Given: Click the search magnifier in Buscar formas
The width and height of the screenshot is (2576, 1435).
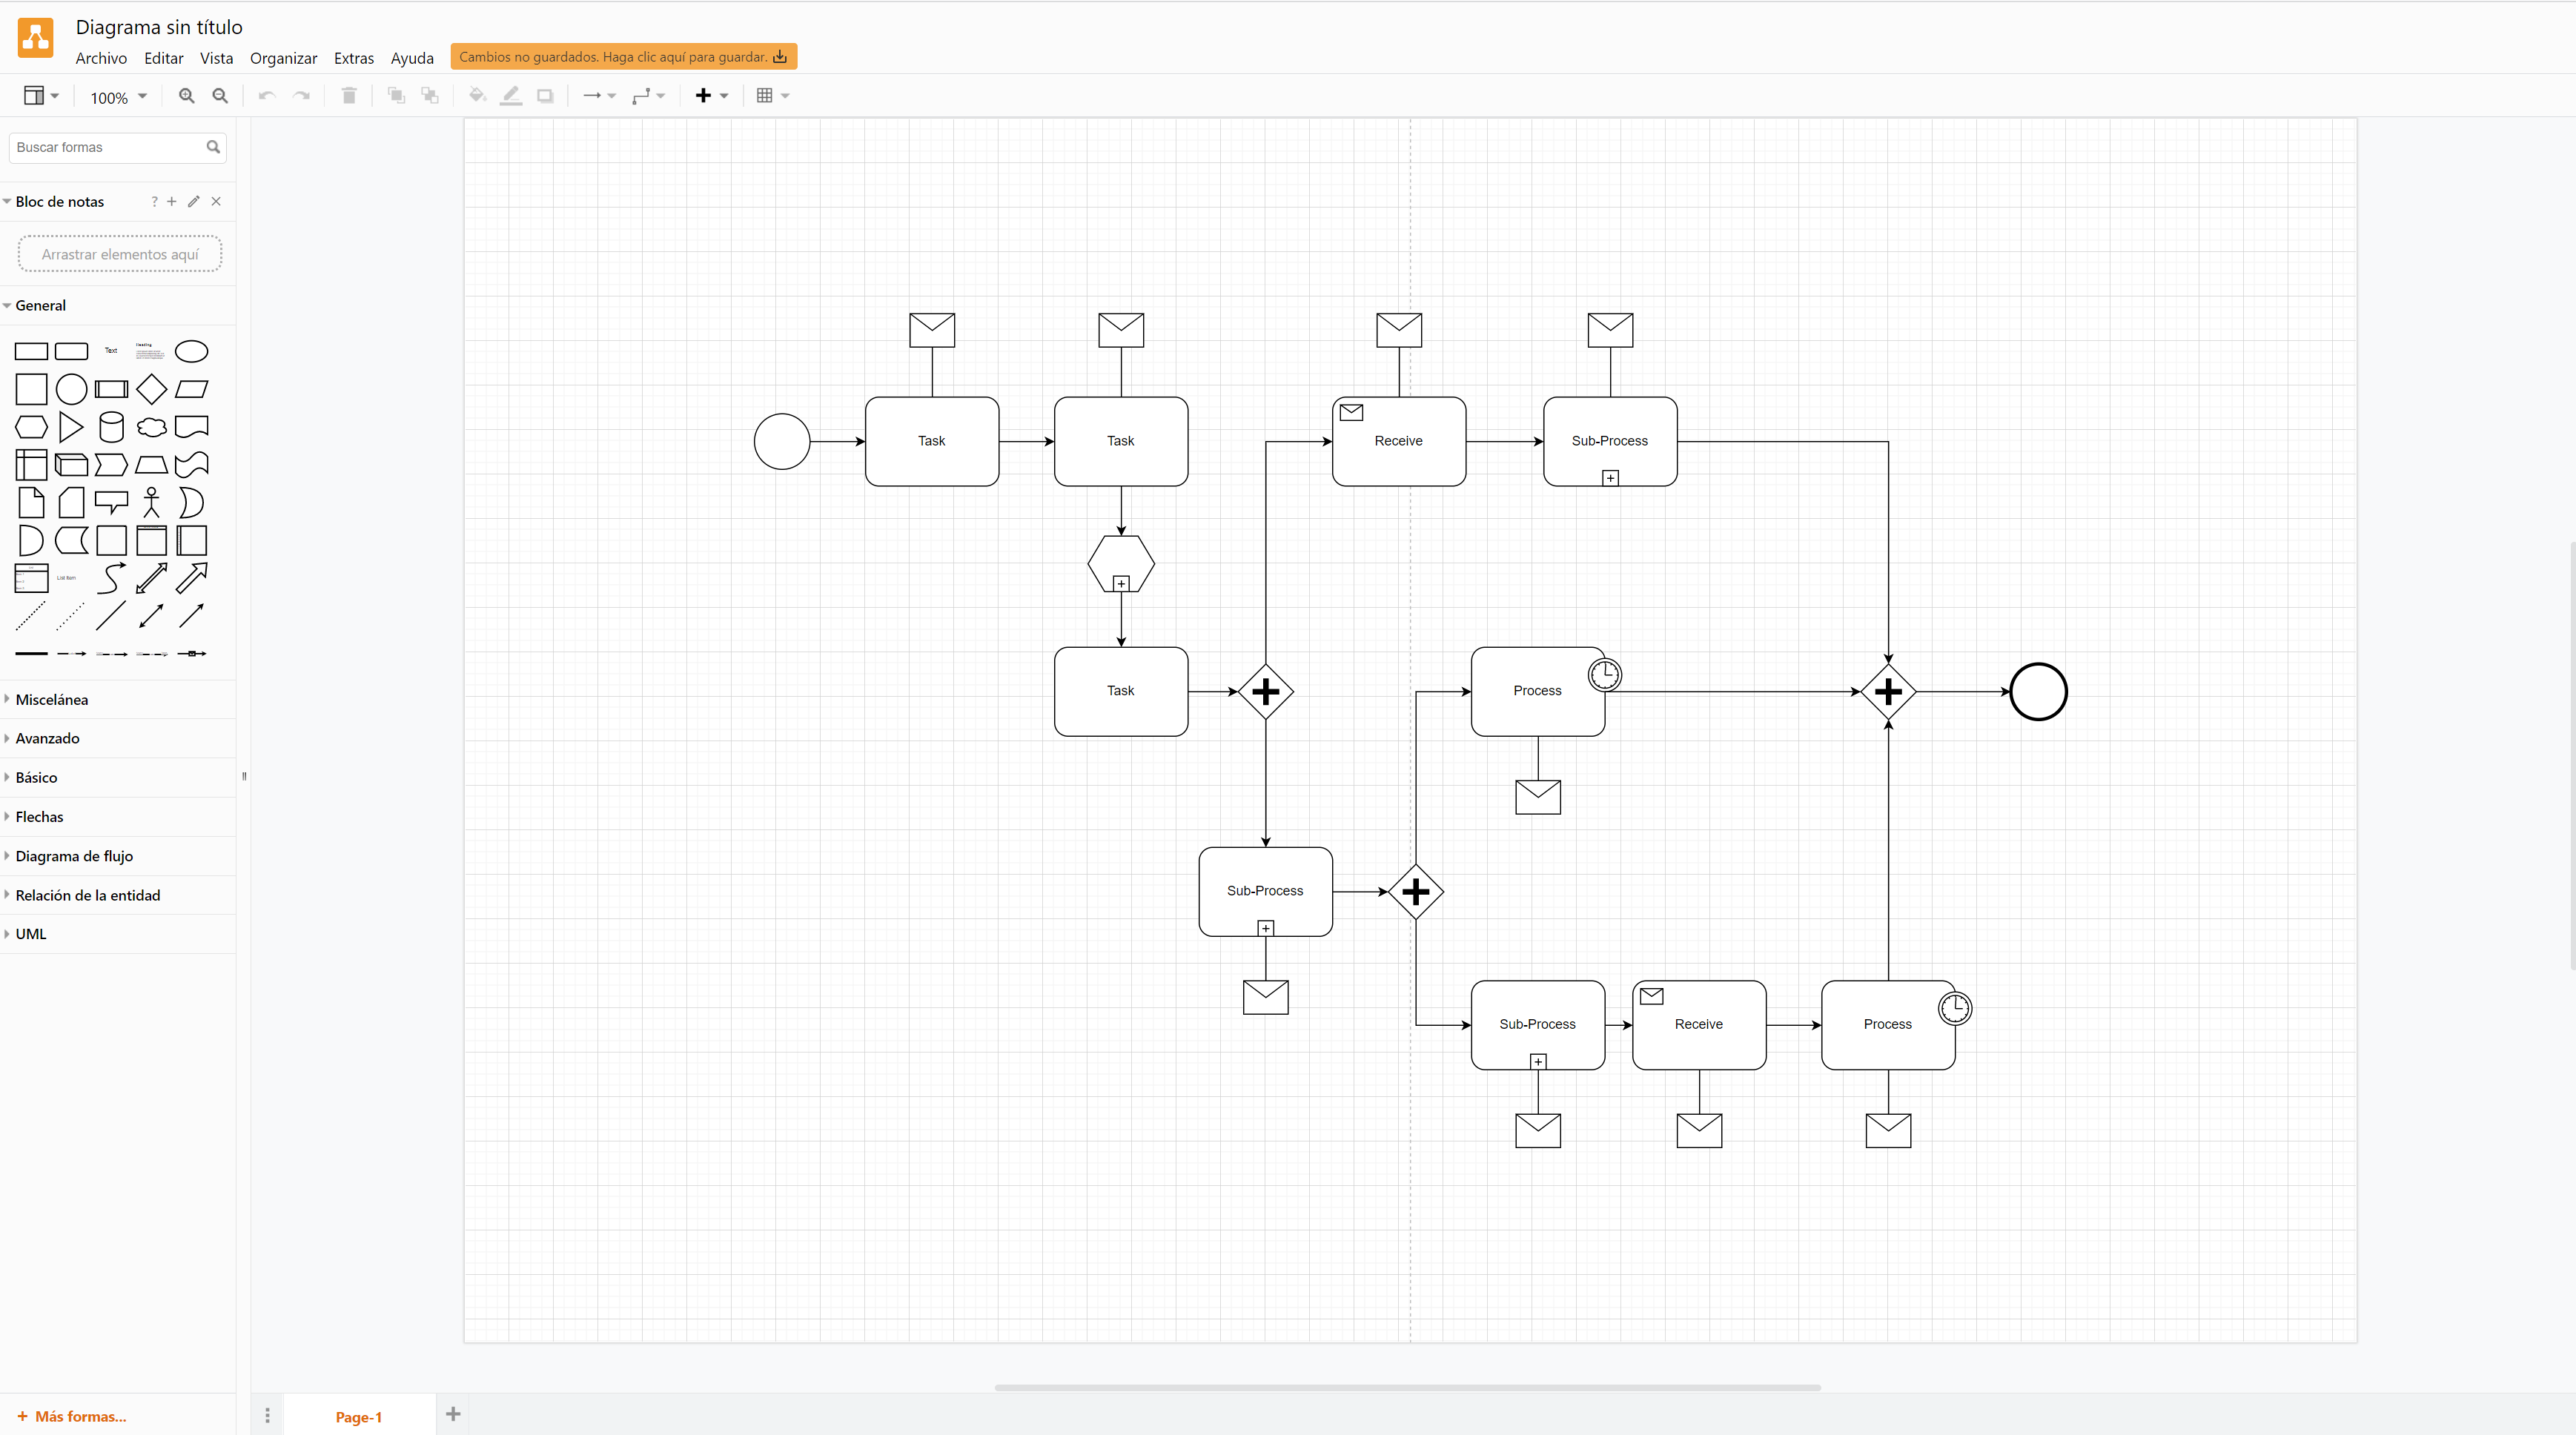Looking at the screenshot, I should [x=213, y=147].
